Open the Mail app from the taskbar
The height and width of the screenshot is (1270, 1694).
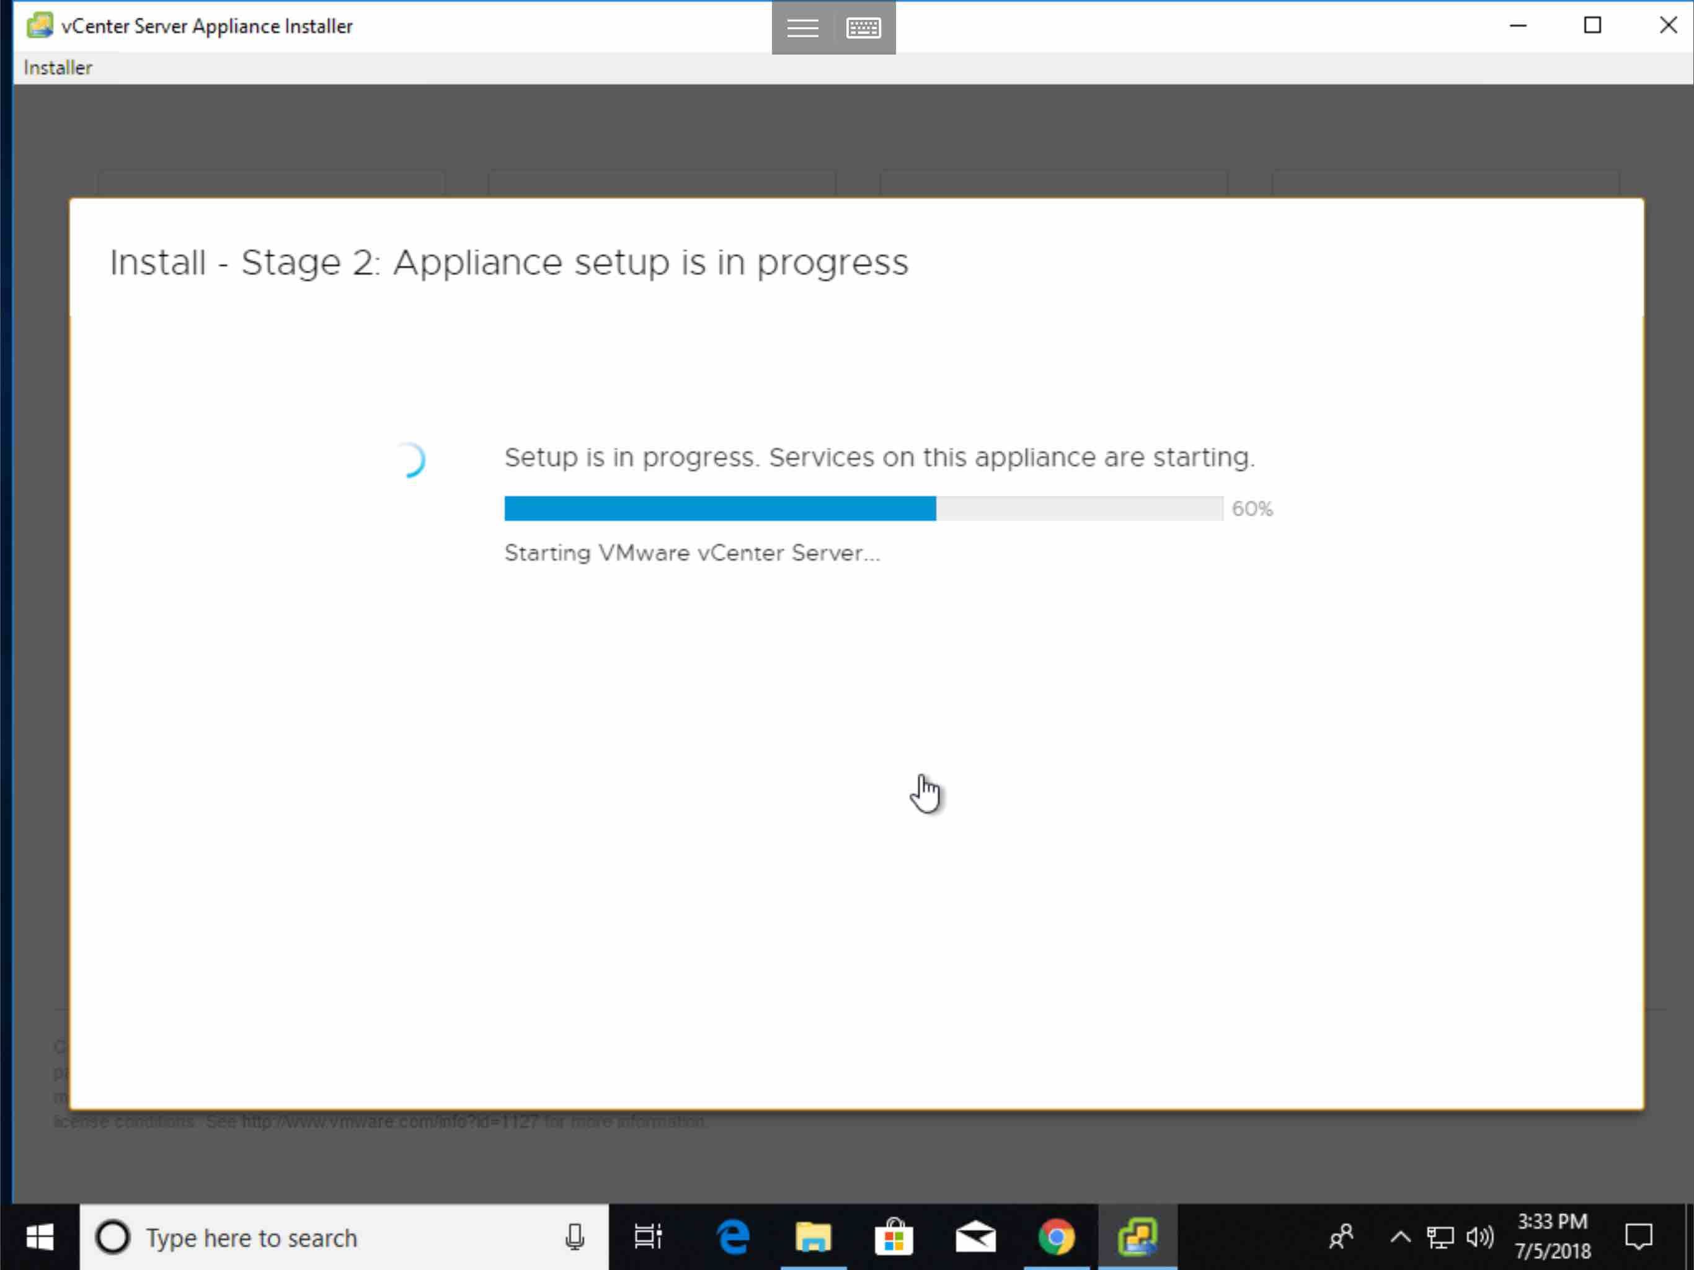pos(975,1237)
